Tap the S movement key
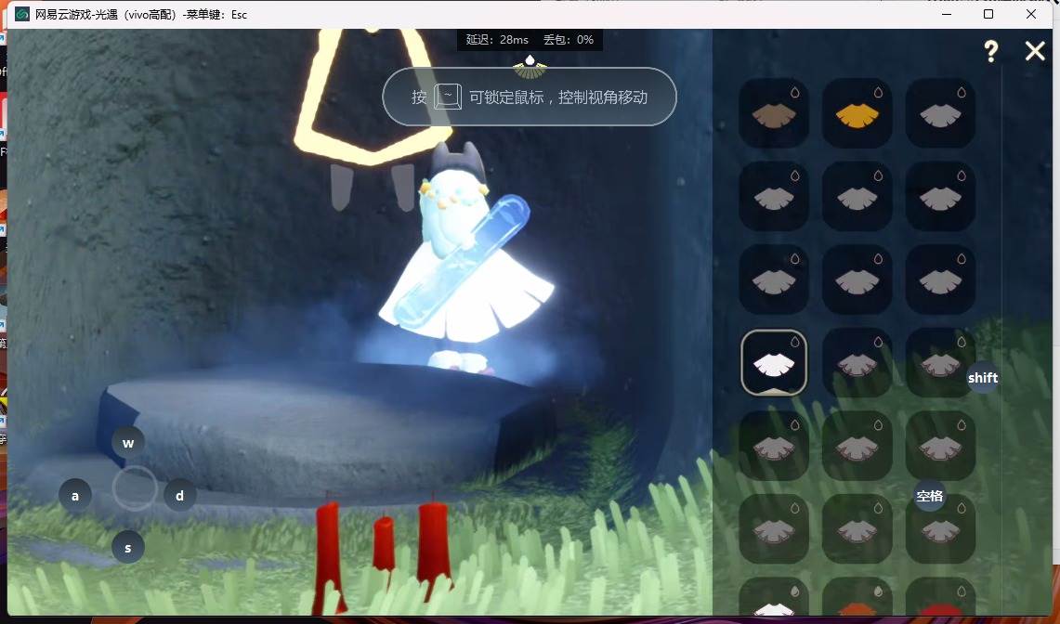 point(128,548)
